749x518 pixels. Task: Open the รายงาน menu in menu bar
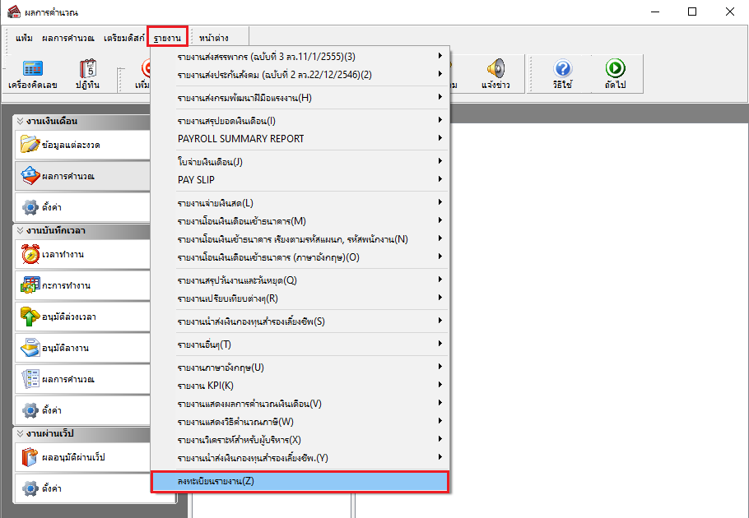pyautogui.click(x=167, y=38)
